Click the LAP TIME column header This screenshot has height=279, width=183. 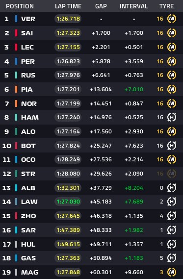tap(68, 6)
